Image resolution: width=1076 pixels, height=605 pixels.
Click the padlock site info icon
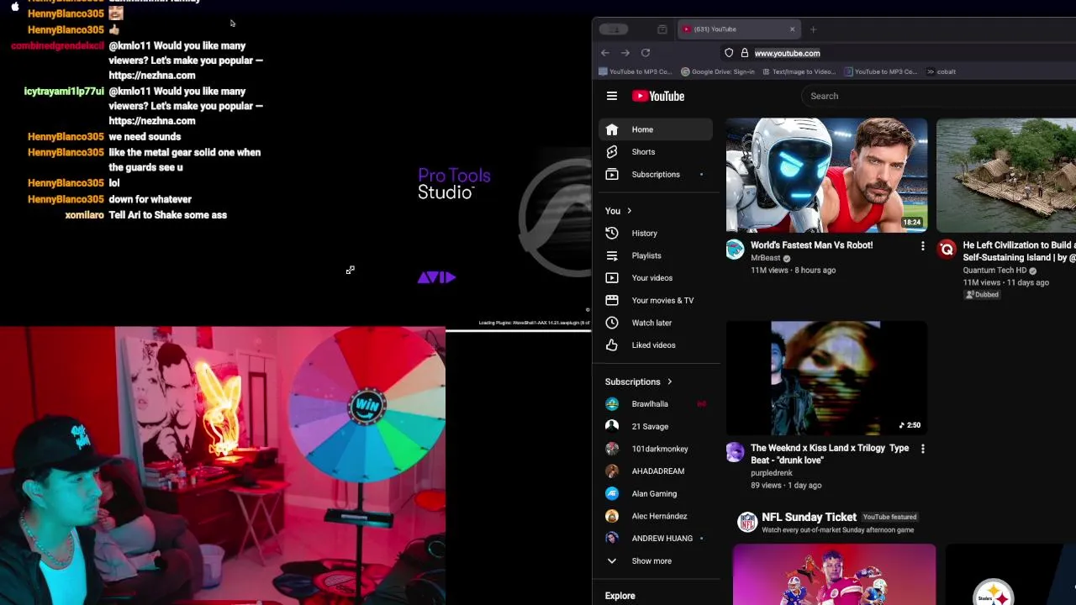[x=744, y=53]
